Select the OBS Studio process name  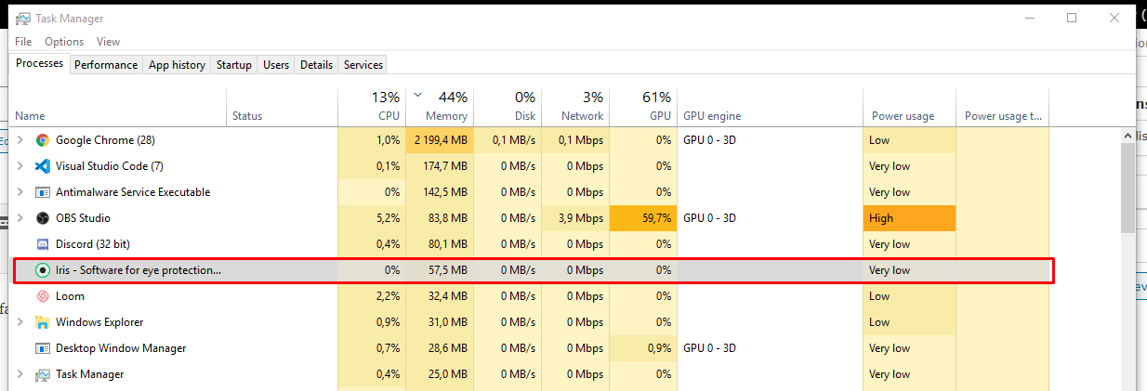pyautogui.click(x=83, y=218)
